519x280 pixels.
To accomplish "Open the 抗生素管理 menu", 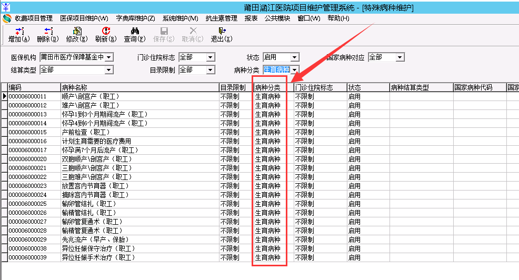I will (222, 18).
